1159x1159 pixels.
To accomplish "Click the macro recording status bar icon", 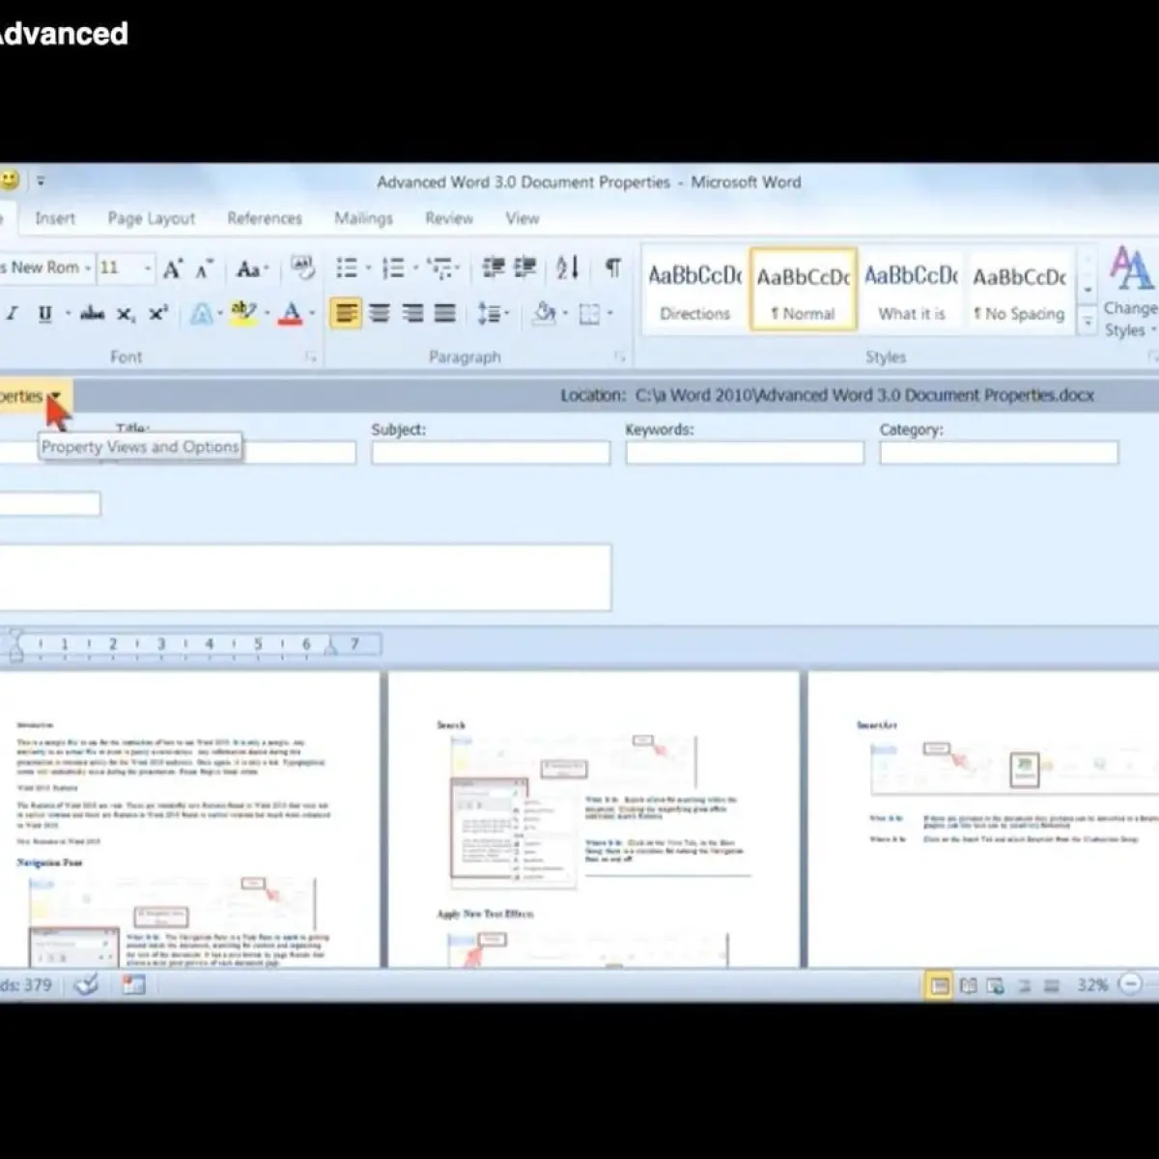I will 133,984.
